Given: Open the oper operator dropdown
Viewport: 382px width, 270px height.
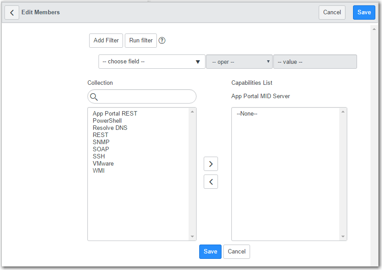Looking at the screenshot, I should pyautogui.click(x=239, y=62).
